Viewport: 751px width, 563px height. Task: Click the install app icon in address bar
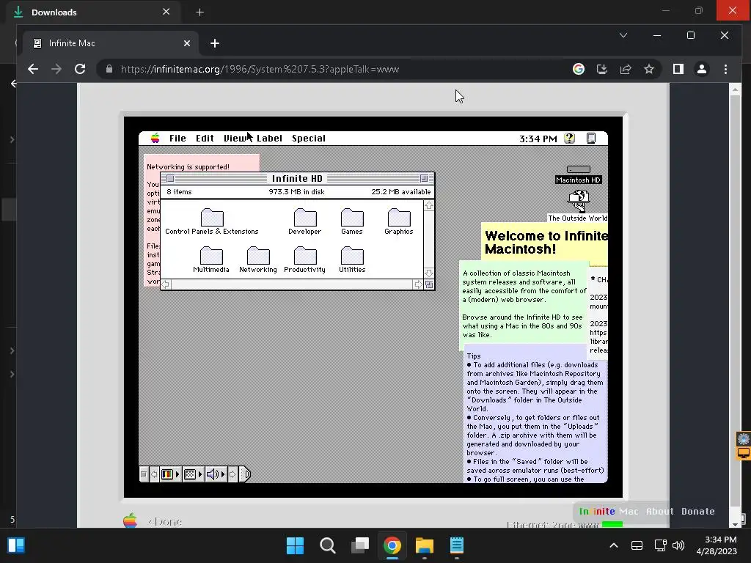602,69
